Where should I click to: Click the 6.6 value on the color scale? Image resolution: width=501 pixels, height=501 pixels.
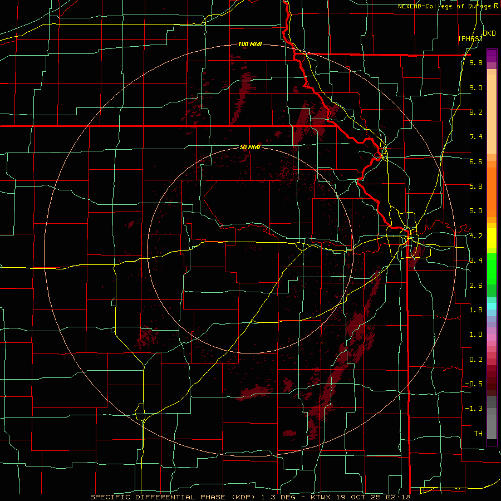pyautogui.click(x=476, y=161)
